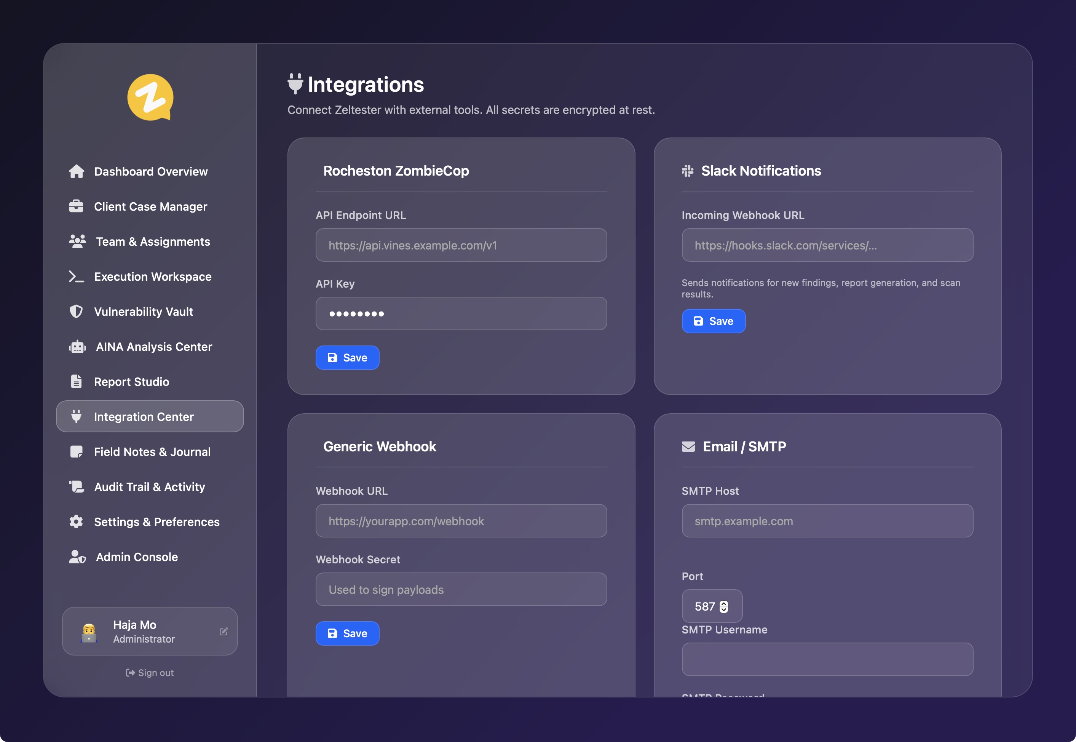Click the Zeltester yellow logo icon
The image size is (1076, 742).
[150, 97]
